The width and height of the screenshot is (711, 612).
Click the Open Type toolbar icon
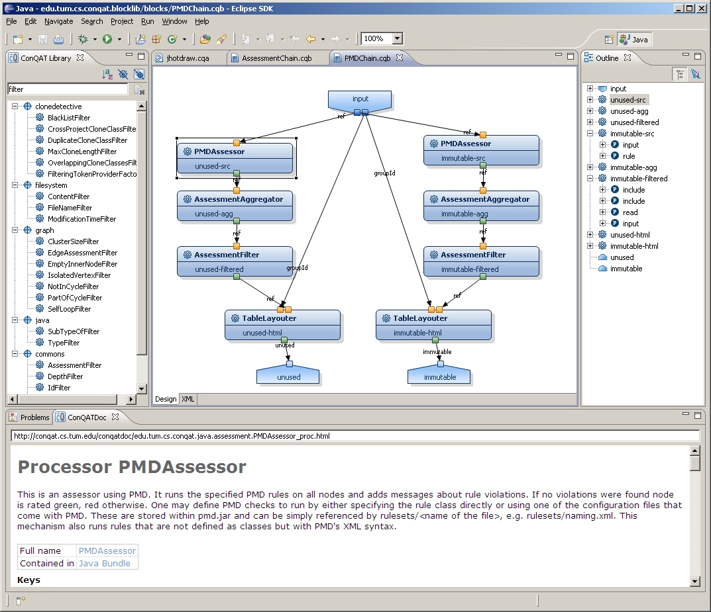(205, 40)
